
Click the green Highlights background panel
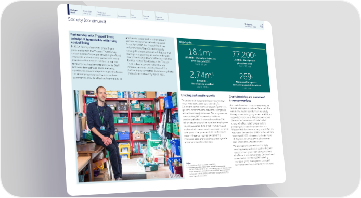223,65
